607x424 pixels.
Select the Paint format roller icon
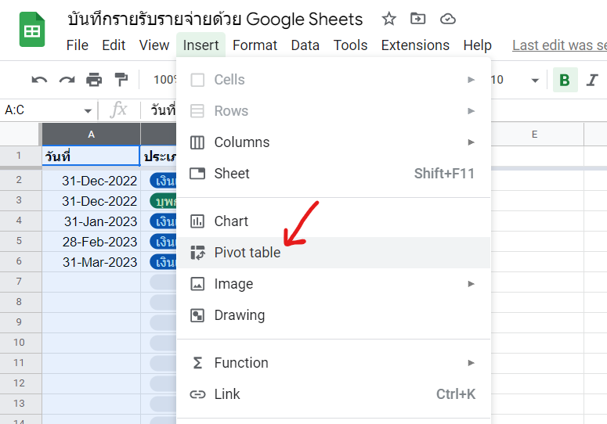tap(121, 80)
